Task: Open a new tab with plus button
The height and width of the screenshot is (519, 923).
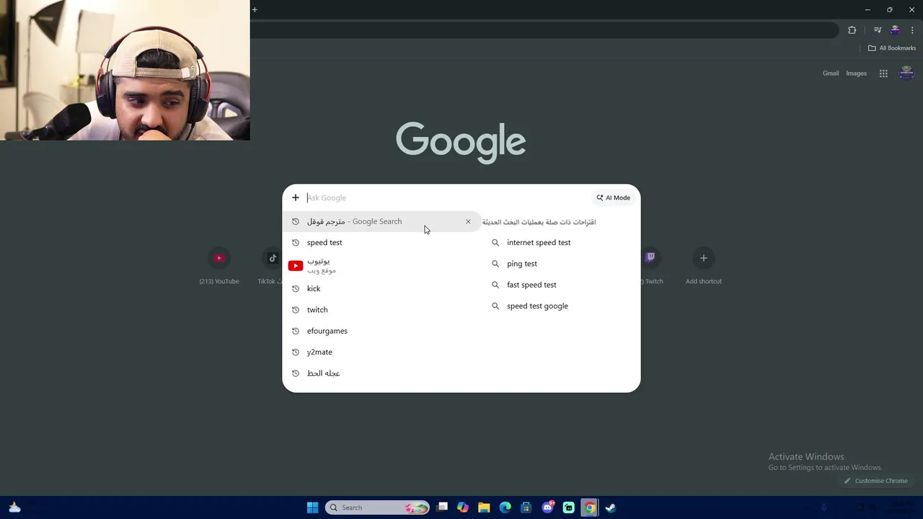Action: point(255,9)
